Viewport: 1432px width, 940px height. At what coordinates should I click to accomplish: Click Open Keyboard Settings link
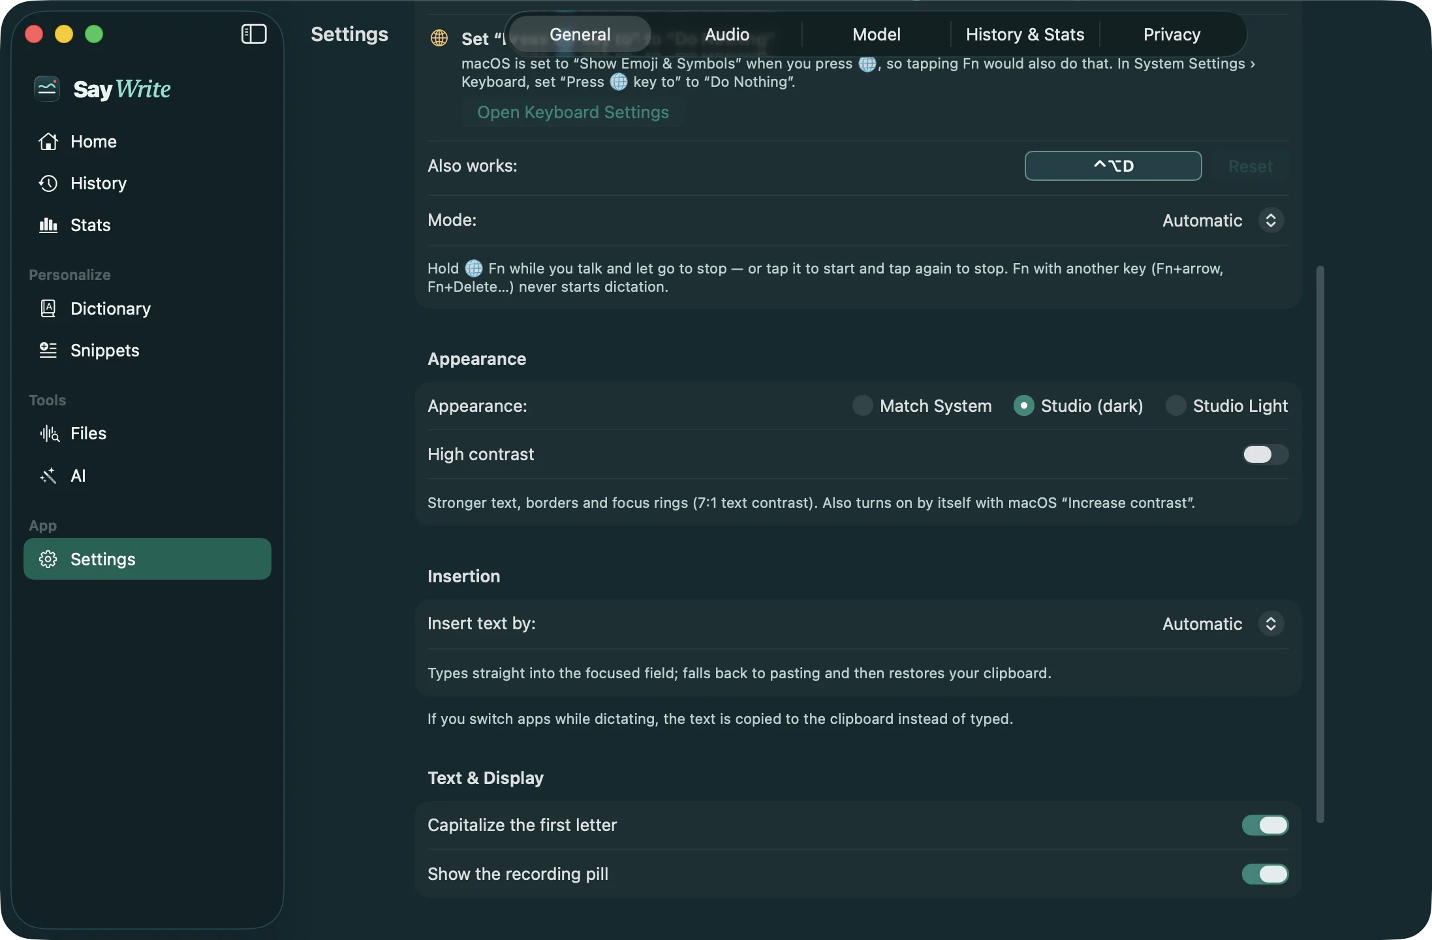coord(573,112)
